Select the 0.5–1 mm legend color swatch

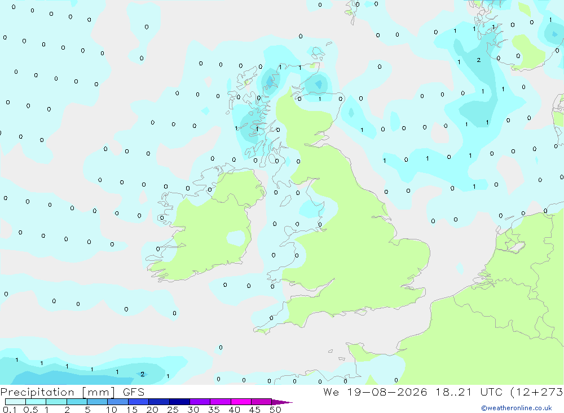pos(36,402)
